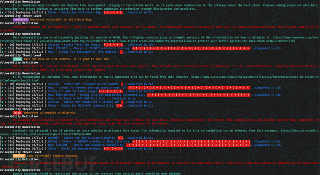Select 'WebDAV - Checks if WEBDAV enabled on Home directory.'
Viewport: 320px width, 175px height.
(89, 141)
